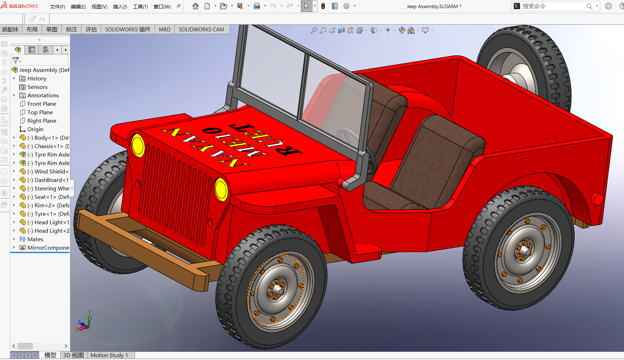
Task: Open the user account login icon
Action: click(608, 6)
